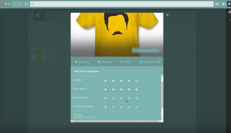Set Description rating to five stars
Viewport: 231px width, 133px height.
click(x=137, y=89)
